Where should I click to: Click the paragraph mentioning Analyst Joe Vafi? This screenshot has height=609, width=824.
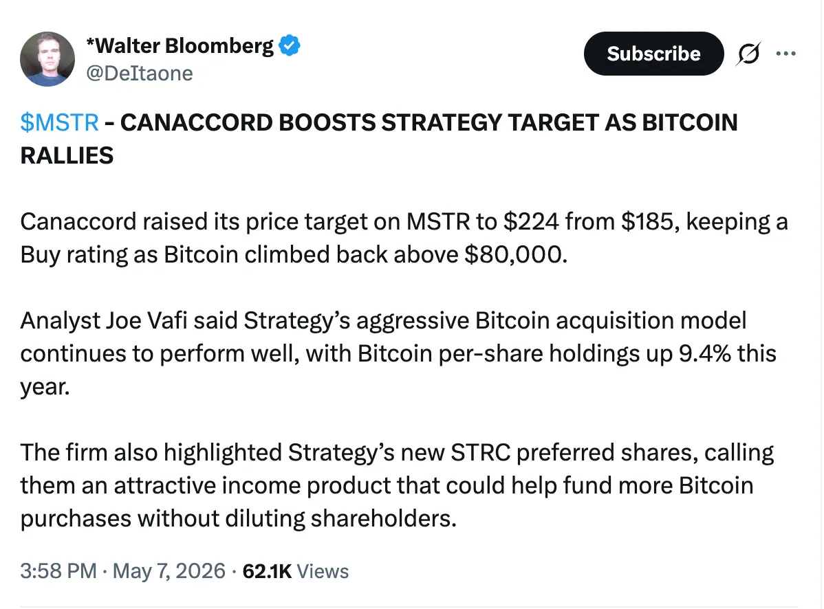[398, 353]
